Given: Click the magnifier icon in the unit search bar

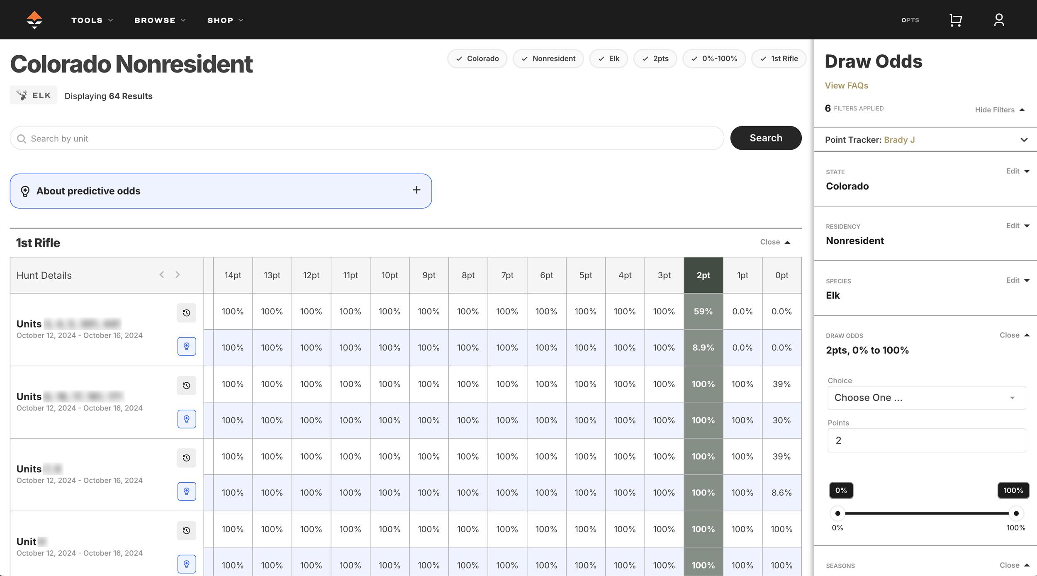Looking at the screenshot, I should tap(21, 138).
